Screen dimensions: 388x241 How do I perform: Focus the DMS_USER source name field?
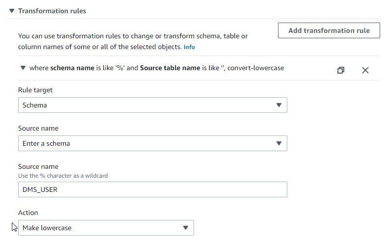coord(152,189)
